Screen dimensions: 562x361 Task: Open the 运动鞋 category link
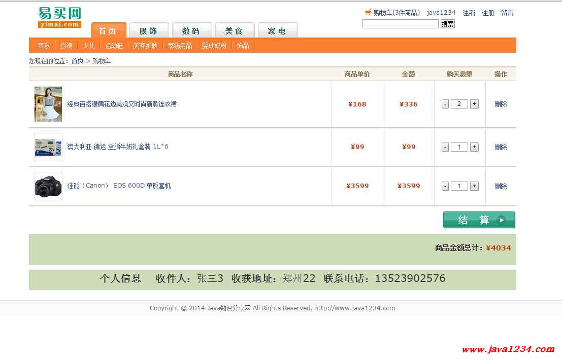click(114, 46)
